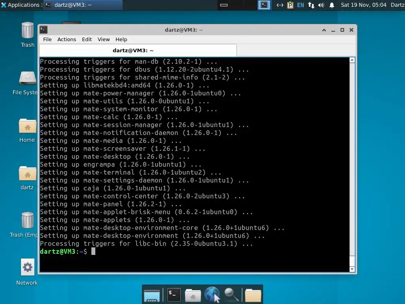Click the clipboard manager tray icon

point(290,5)
